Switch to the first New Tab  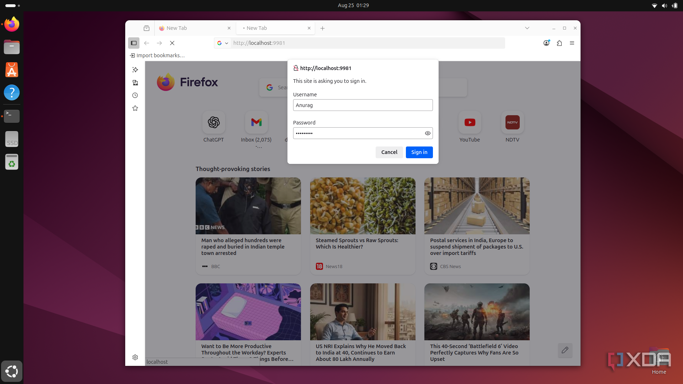[192, 28]
